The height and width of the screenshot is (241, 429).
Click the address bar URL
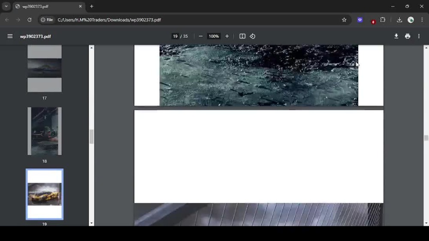click(x=109, y=20)
